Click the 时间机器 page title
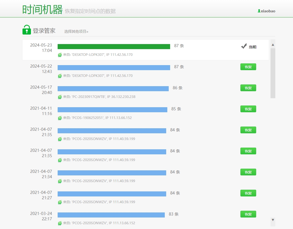 click(x=42, y=10)
